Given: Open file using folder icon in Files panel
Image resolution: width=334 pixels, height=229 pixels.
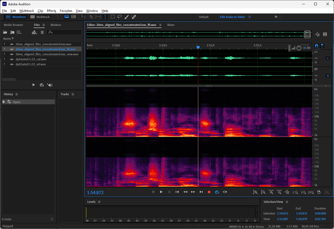Looking at the screenshot, I should [5, 32].
